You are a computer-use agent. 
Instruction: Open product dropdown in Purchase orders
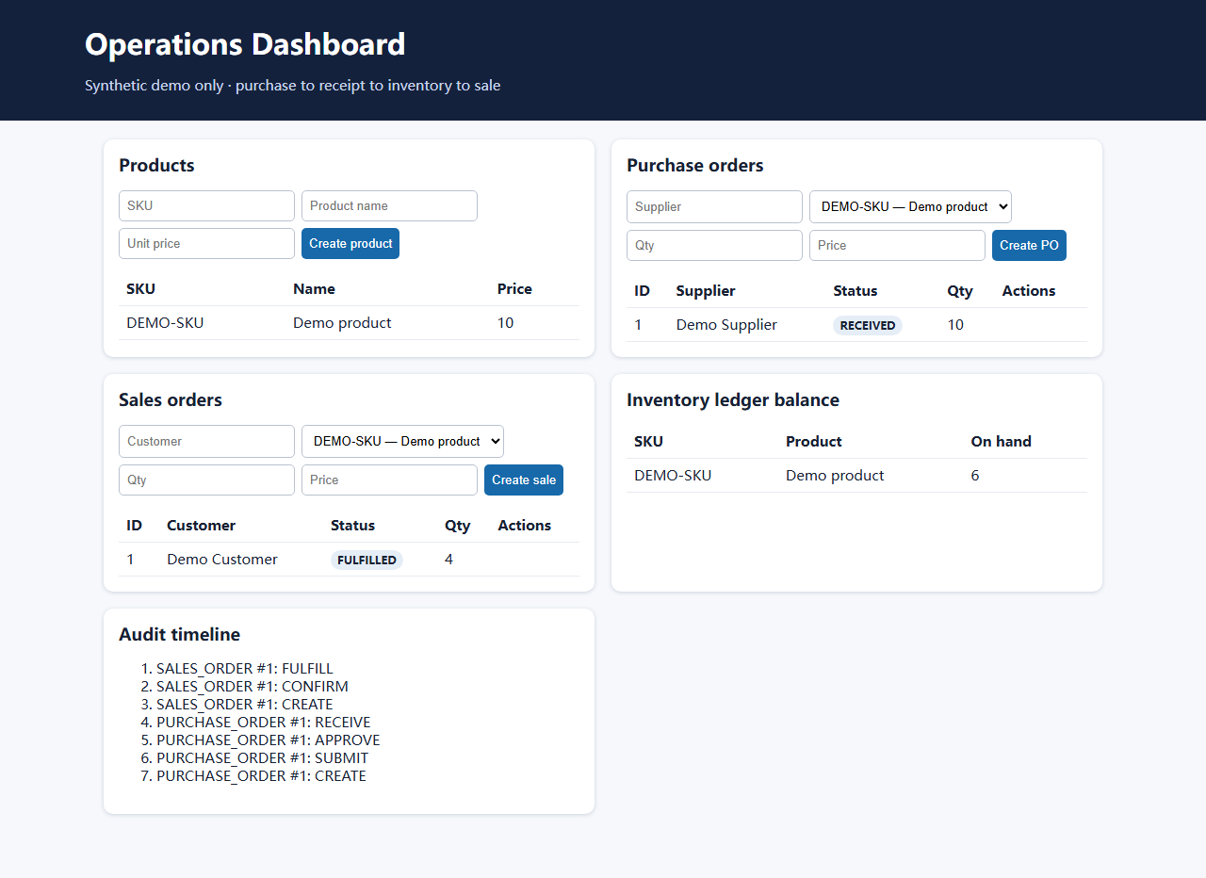click(x=910, y=206)
